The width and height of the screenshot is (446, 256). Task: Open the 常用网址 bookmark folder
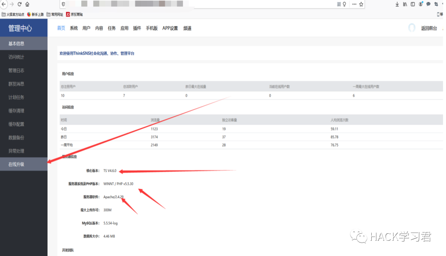point(55,14)
